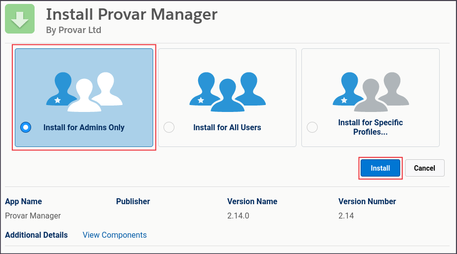Click the Install for All Users label
The image size is (457, 254).
tap(227, 127)
